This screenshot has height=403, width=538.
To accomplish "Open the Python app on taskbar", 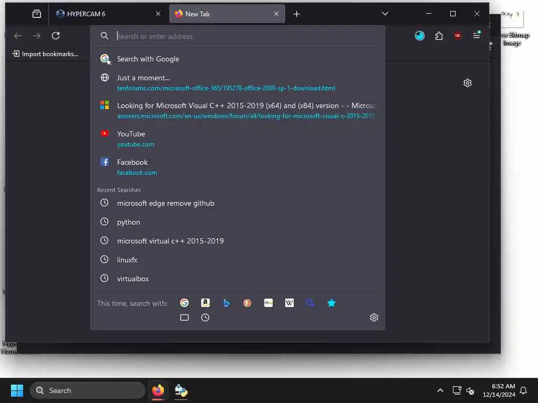I will coord(181,390).
